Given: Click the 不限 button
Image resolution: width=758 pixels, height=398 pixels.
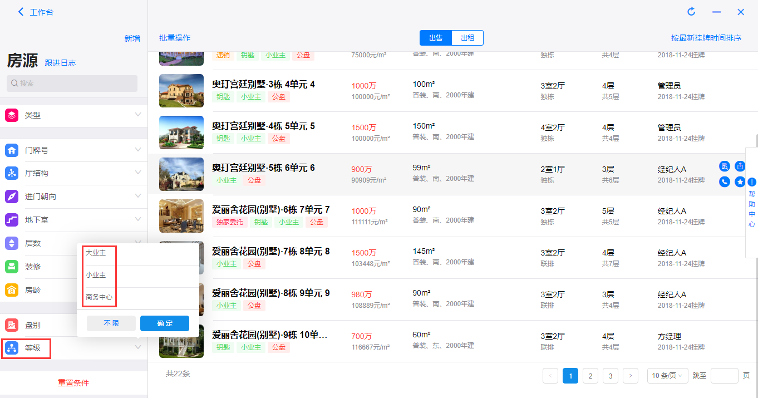Looking at the screenshot, I should (x=111, y=323).
